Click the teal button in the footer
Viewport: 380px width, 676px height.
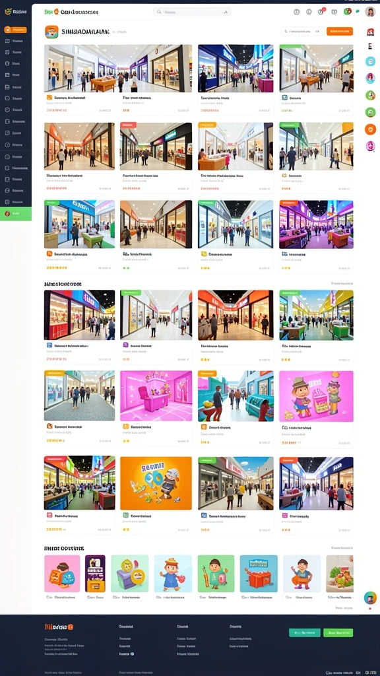point(305,632)
